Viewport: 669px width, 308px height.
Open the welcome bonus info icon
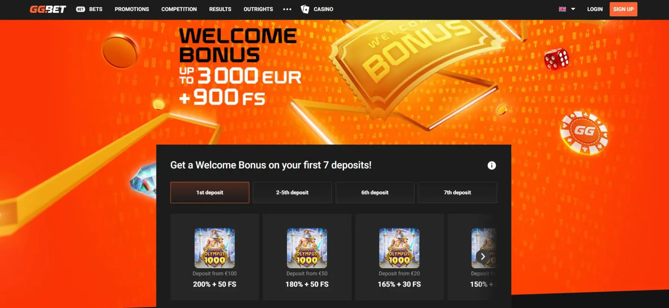coord(492,166)
